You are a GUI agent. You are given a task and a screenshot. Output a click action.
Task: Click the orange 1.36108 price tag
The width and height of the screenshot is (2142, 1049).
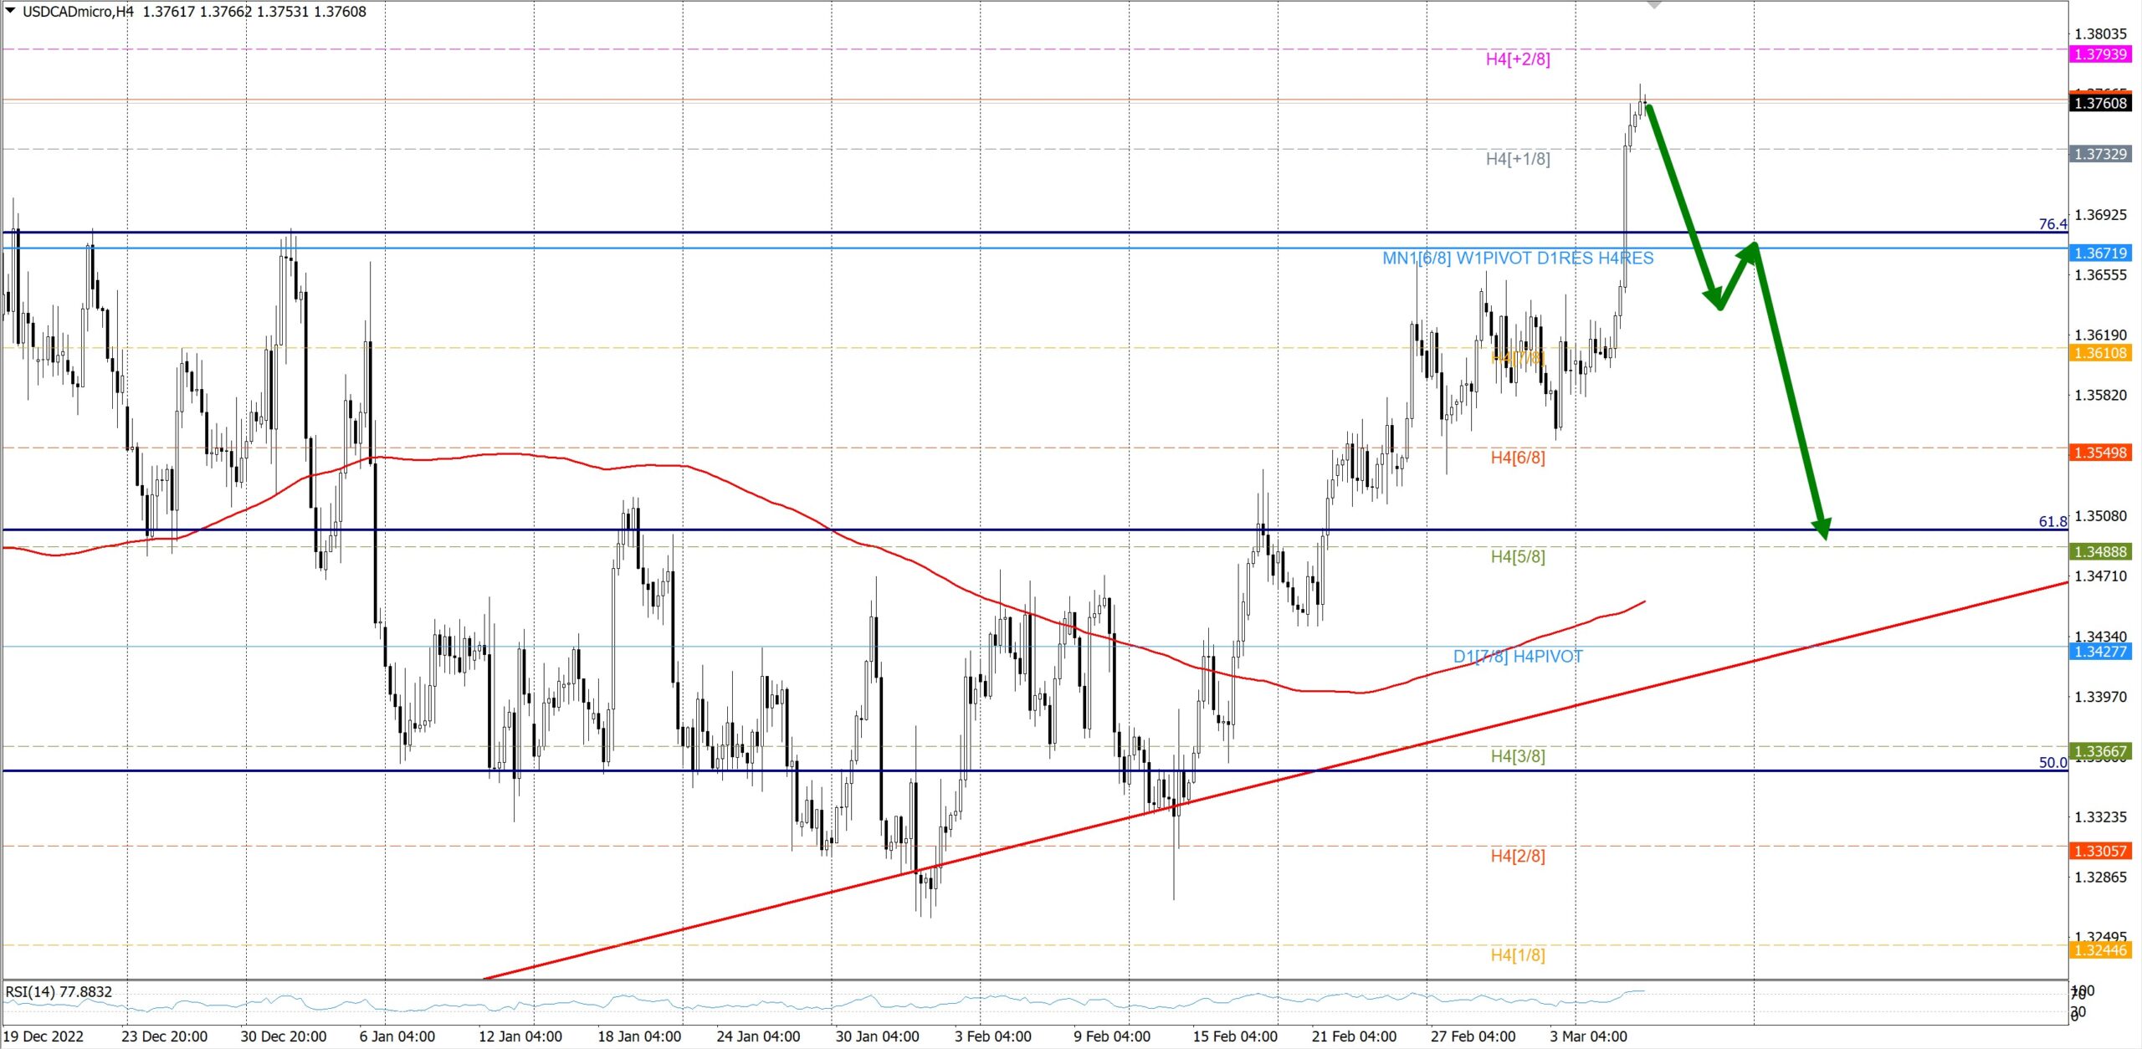[x=2100, y=353]
